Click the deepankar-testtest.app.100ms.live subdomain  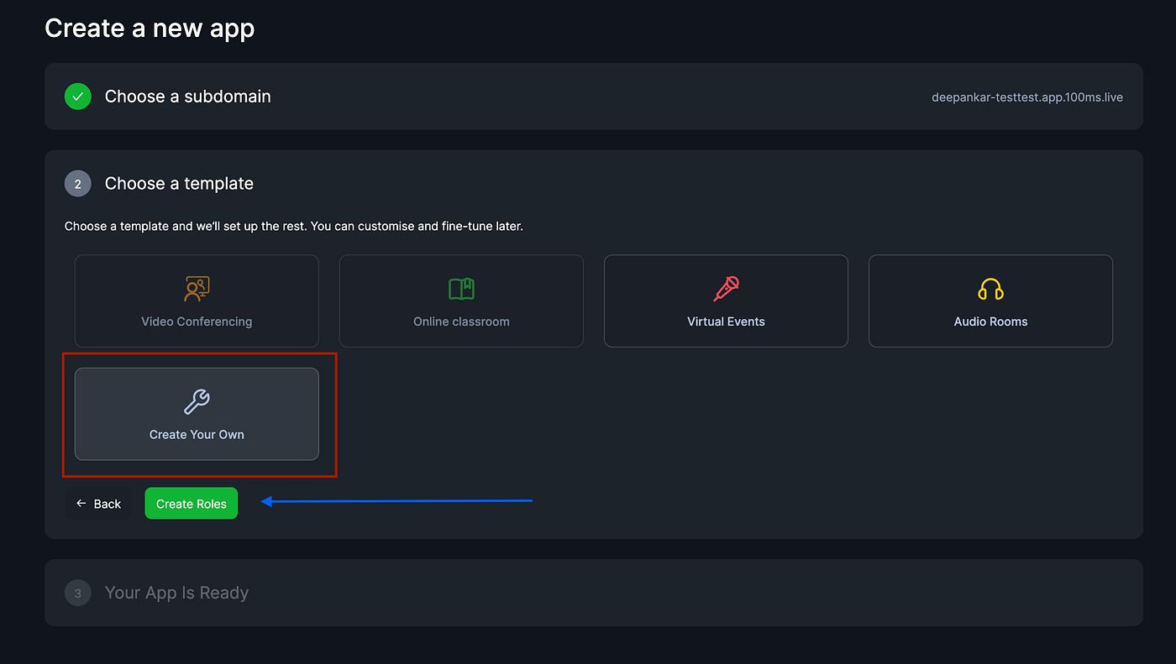point(1026,97)
